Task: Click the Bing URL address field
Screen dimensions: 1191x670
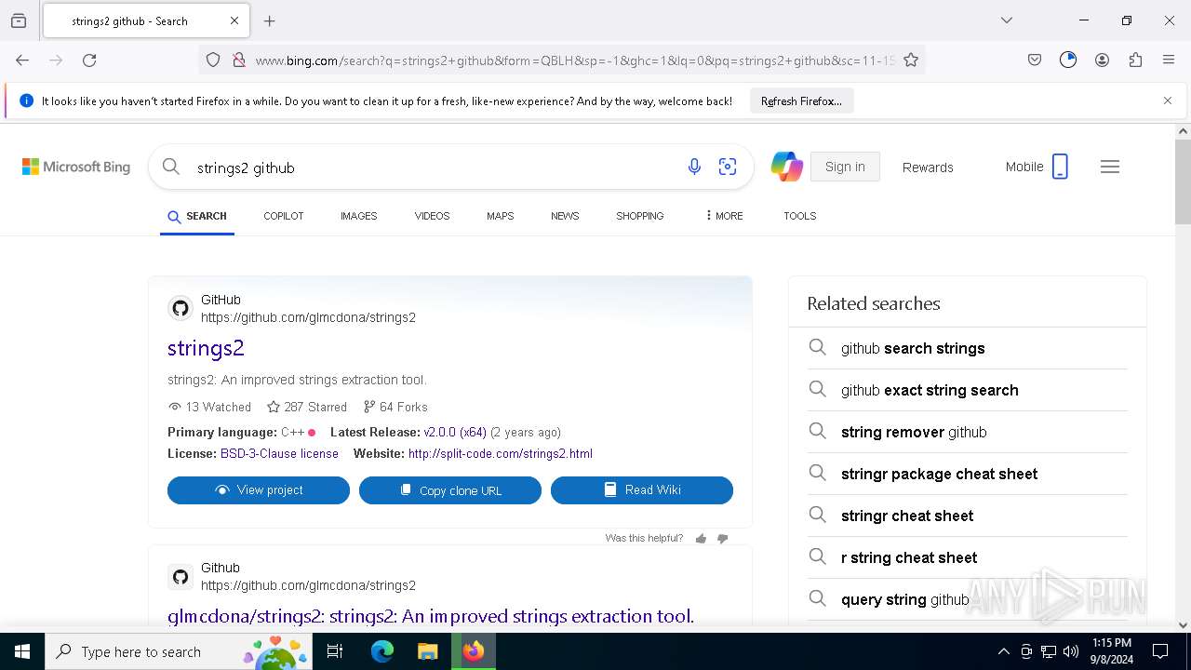Action: (x=574, y=60)
